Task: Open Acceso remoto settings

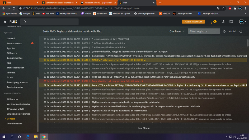Action: coord(15,43)
